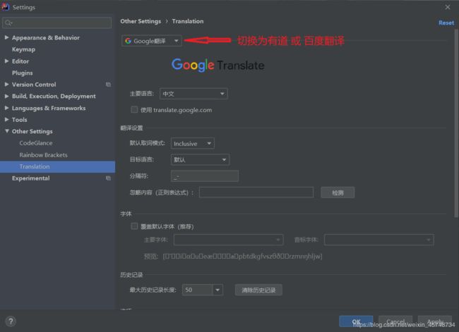Select CodeGlance under Other Settings
This screenshot has width=459, height=332.
[x=36, y=143]
